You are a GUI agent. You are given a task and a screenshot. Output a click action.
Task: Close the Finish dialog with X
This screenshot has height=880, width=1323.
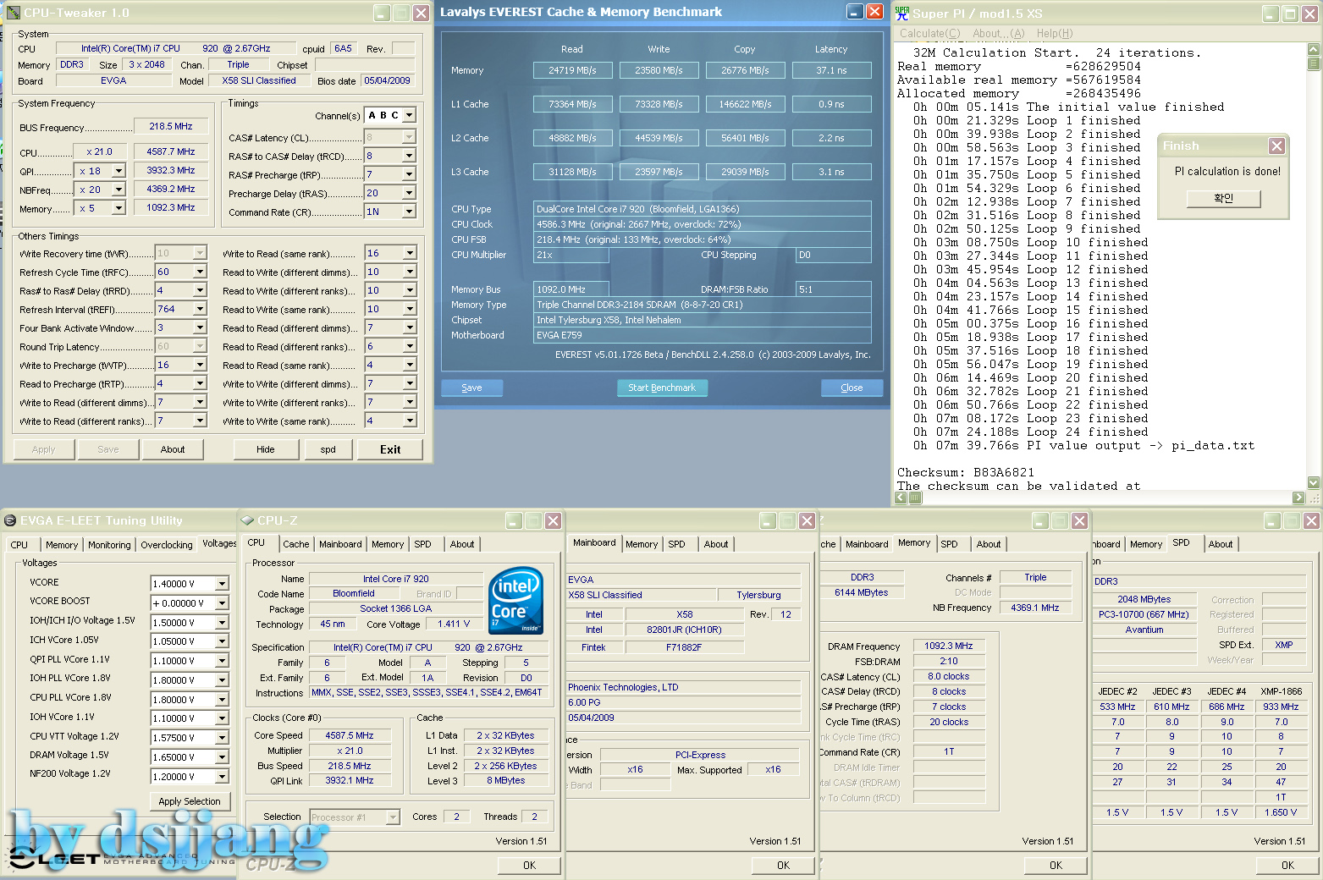pos(1276,146)
